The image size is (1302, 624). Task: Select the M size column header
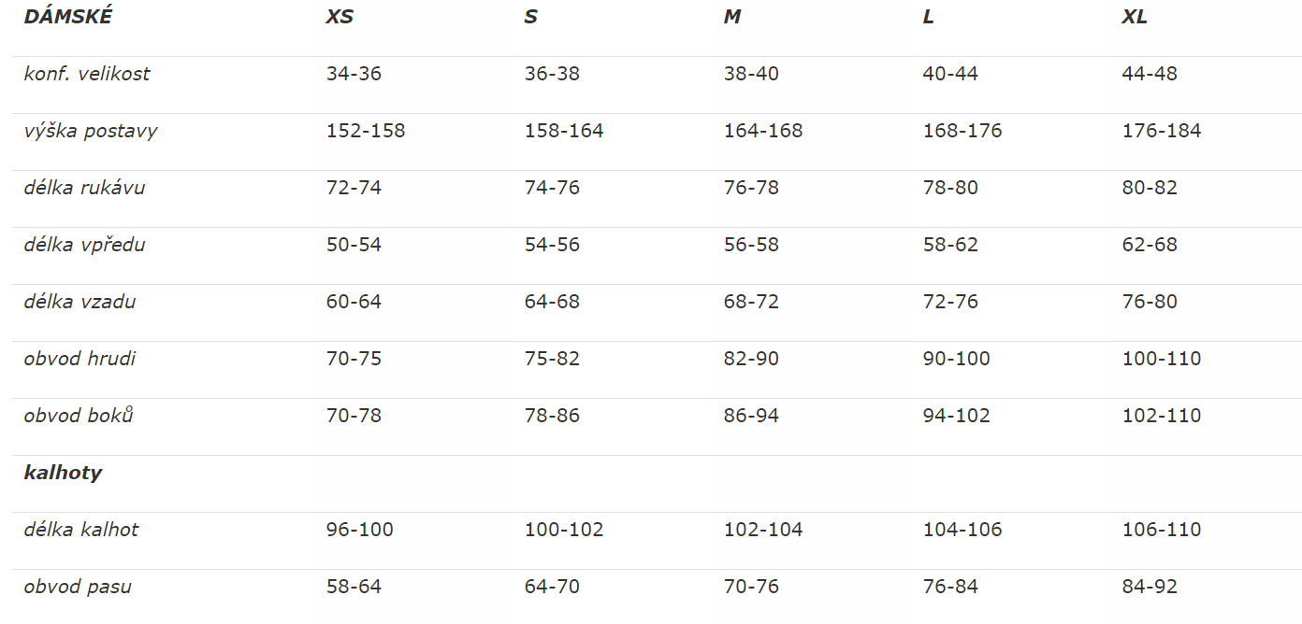click(731, 17)
